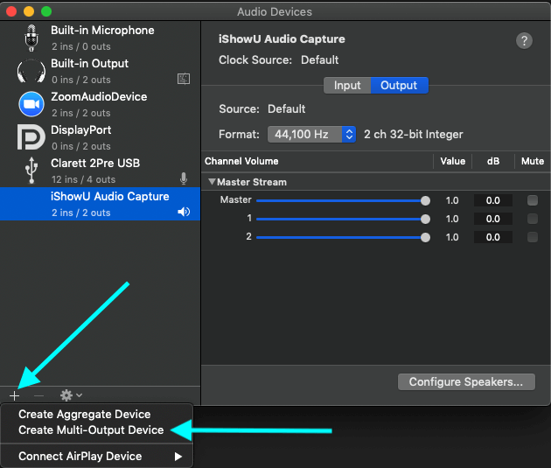551x468 pixels.
Task: Select ZoomAudioDevice in device list
Action: click(x=101, y=104)
